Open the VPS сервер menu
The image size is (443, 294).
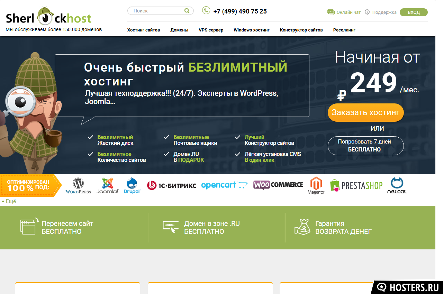(211, 30)
